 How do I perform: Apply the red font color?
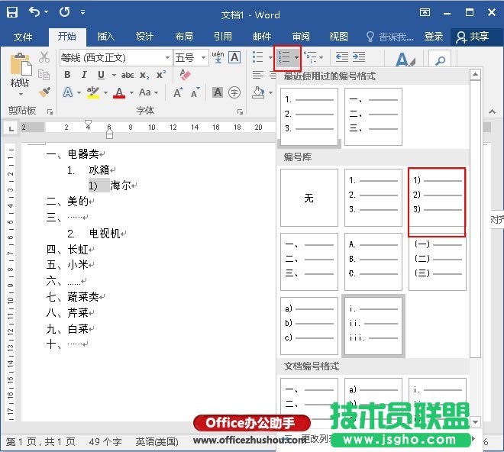click(x=119, y=92)
